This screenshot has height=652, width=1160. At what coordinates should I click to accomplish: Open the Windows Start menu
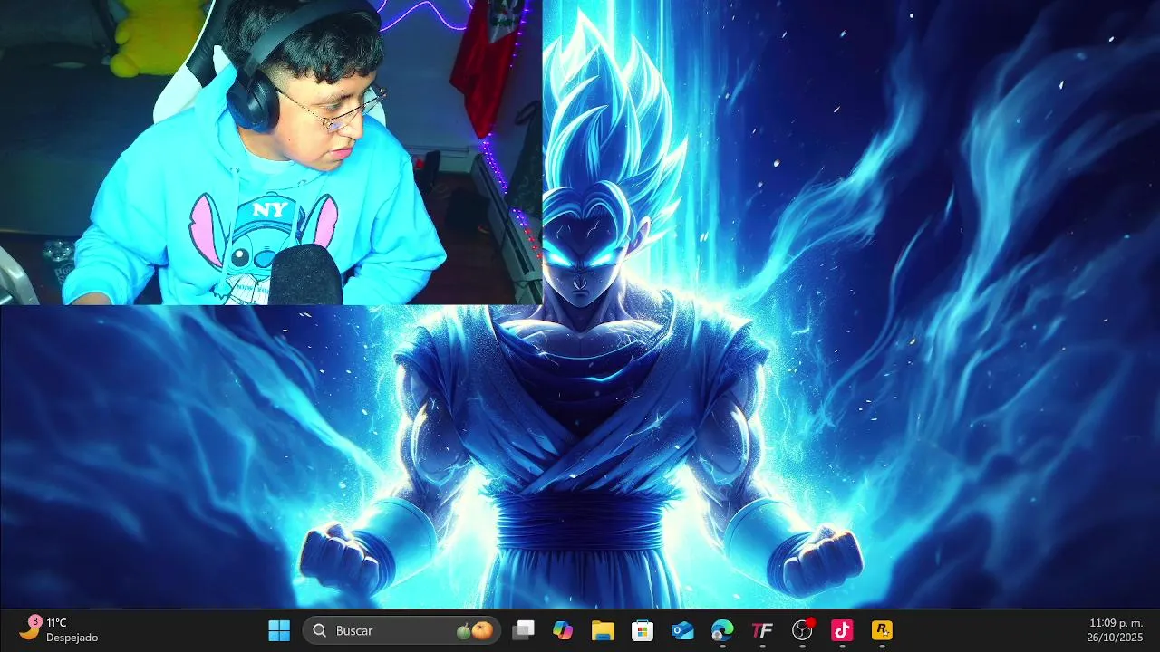[279, 630]
